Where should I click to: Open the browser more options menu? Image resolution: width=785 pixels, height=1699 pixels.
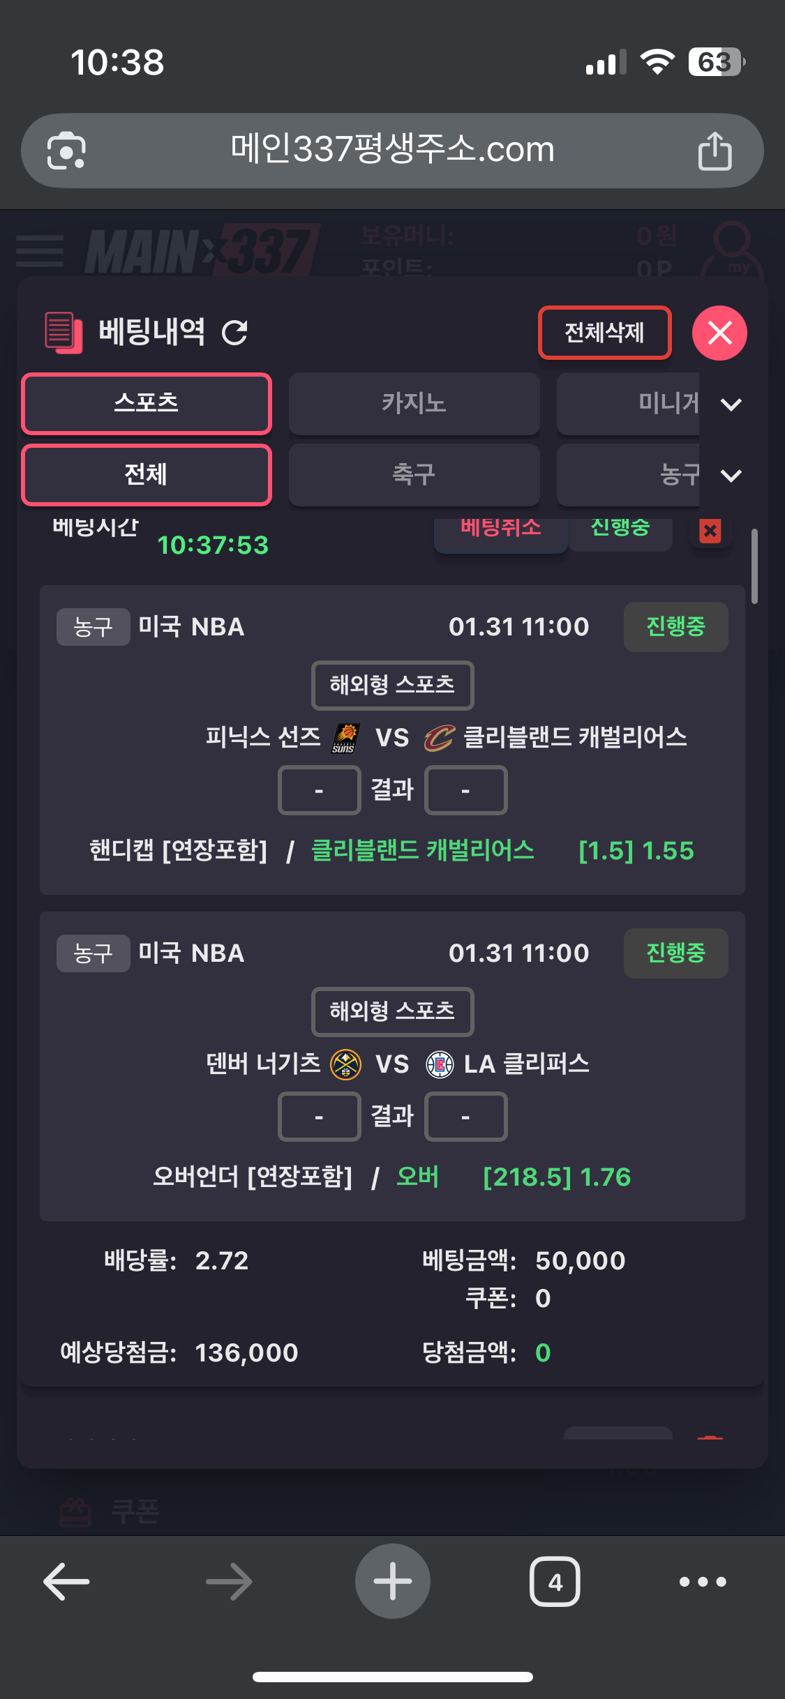click(x=703, y=1581)
